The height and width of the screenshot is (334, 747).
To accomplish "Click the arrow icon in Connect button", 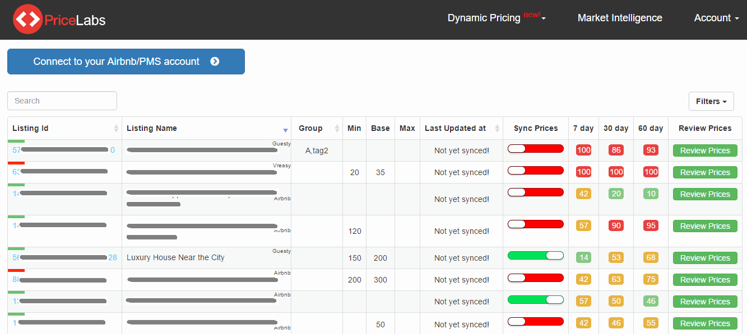I will 215,62.
